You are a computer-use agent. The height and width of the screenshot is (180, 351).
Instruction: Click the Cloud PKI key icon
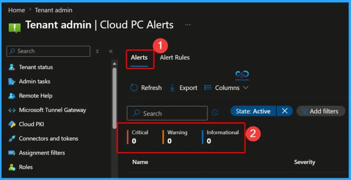coord(12,124)
